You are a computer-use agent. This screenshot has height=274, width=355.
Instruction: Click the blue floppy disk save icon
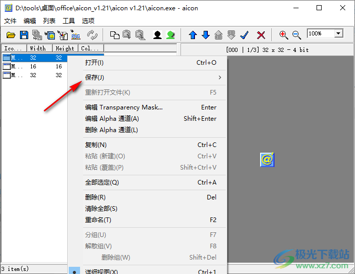point(24,35)
